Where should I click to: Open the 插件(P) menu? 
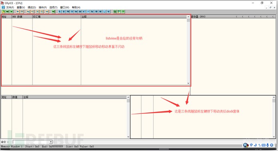[43, 7]
